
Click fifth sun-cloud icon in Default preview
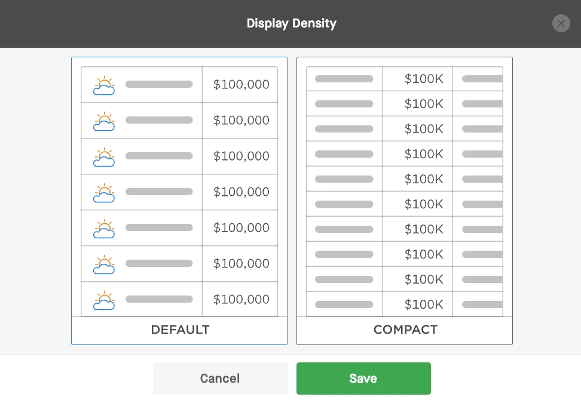pyautogui.click(x=104, y=229)
